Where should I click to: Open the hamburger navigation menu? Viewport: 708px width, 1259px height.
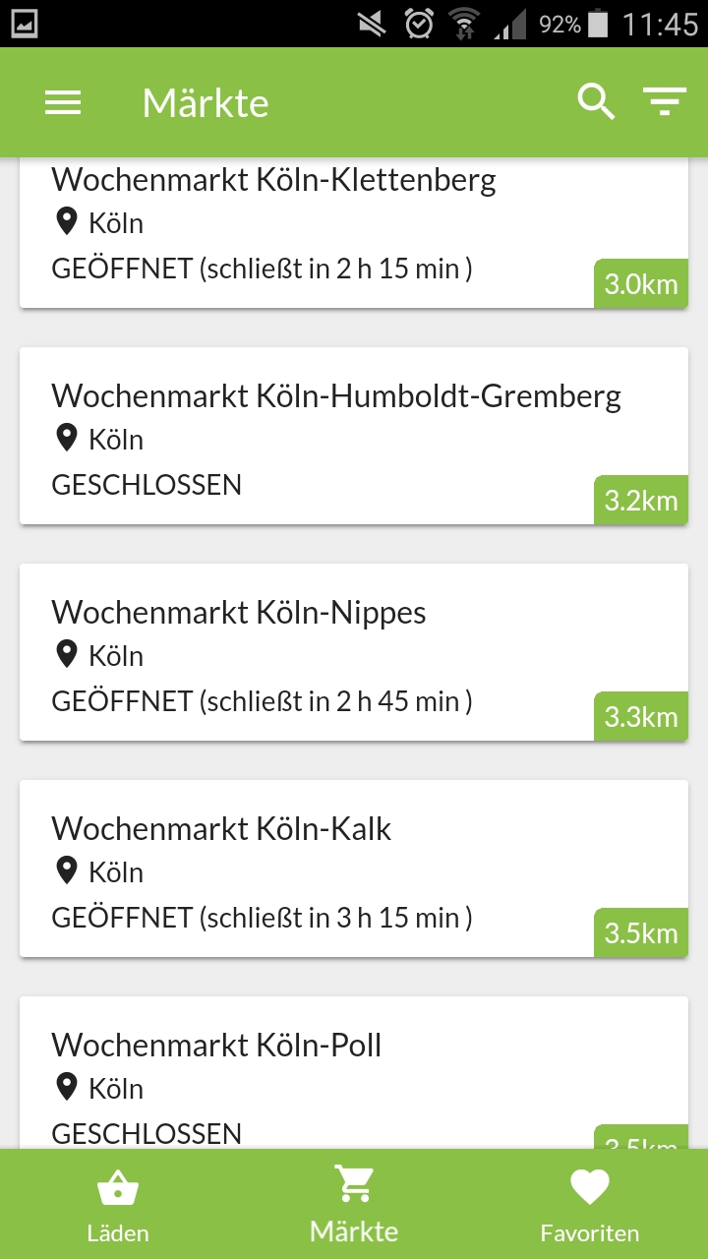tap(63, 102)
